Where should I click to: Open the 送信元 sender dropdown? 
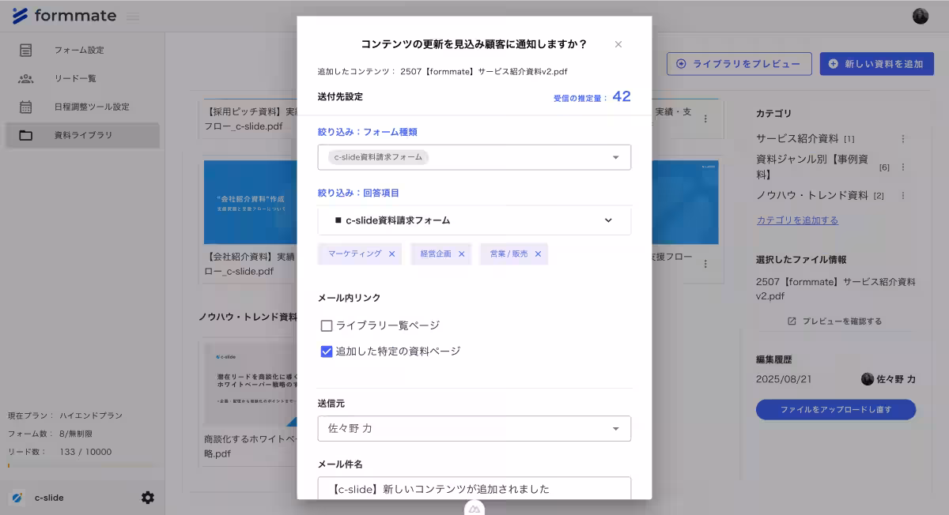click(615, 428)
